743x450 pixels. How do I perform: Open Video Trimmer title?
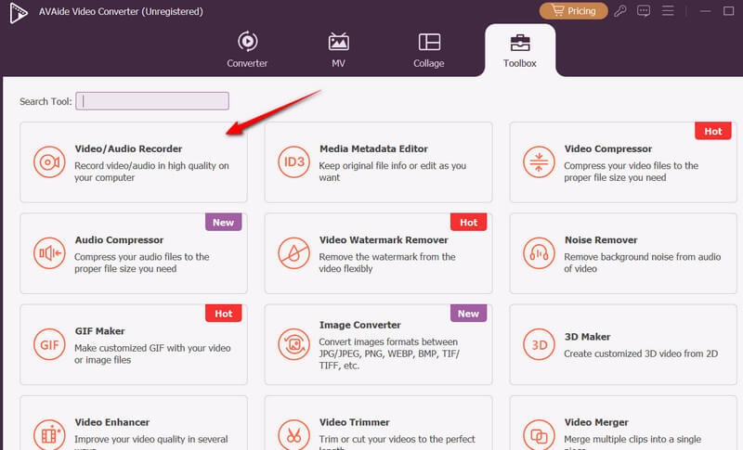355,422
